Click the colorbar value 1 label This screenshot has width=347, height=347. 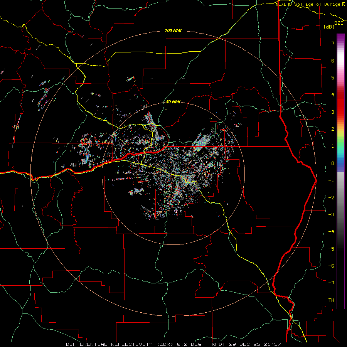coord(333,146)
